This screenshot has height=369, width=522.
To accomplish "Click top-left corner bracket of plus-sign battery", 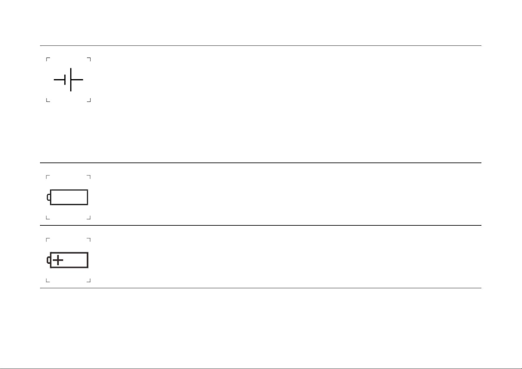I will [x=48, y=239].
